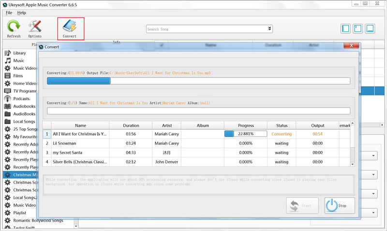Click the Convert toolbar icon

tap(70, 29)
